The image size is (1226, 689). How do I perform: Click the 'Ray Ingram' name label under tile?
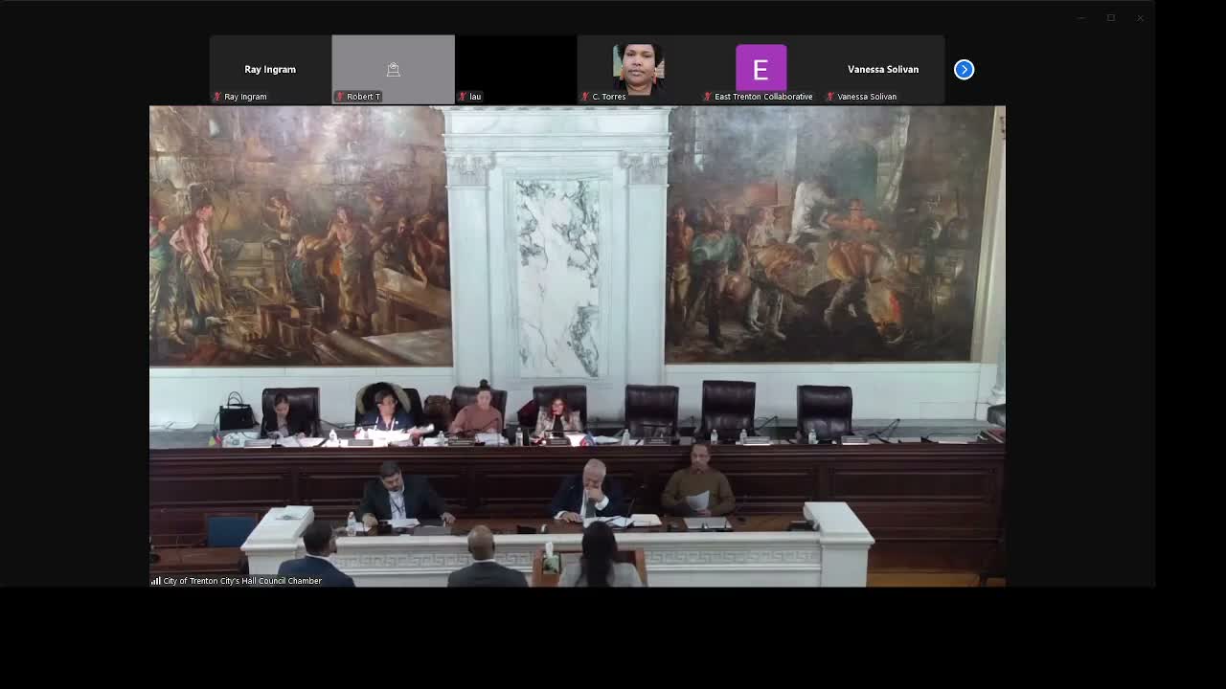tap(245, 97)
